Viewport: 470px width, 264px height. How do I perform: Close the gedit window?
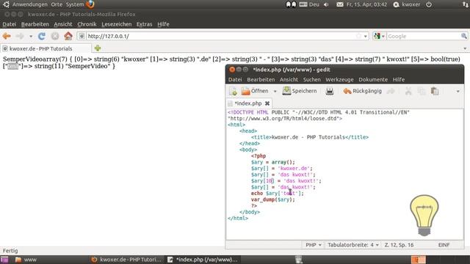pyautogui.click(x=232, y=70)
